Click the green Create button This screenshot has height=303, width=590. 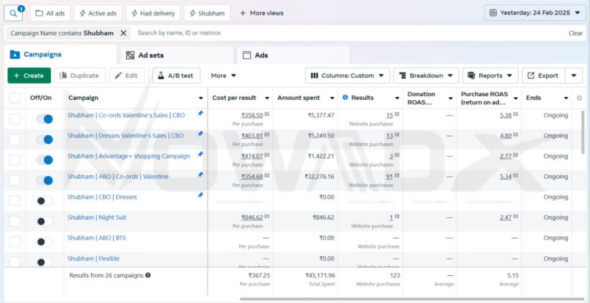click(29, 75)
